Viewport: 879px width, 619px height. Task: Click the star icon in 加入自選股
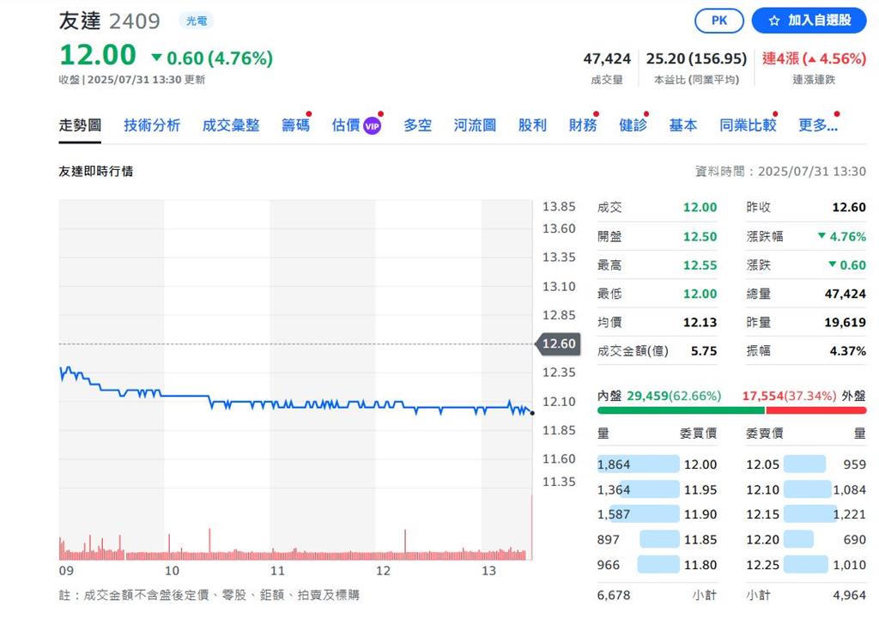pos(774,21)
